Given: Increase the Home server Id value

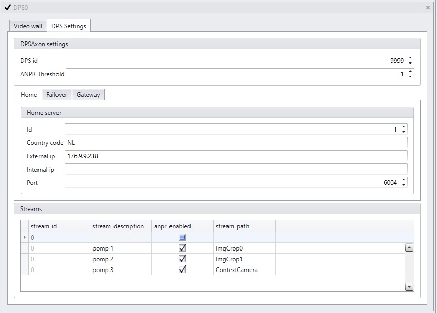Looking at the screenshot, I should pyautogui.click(x=404, y=127).
